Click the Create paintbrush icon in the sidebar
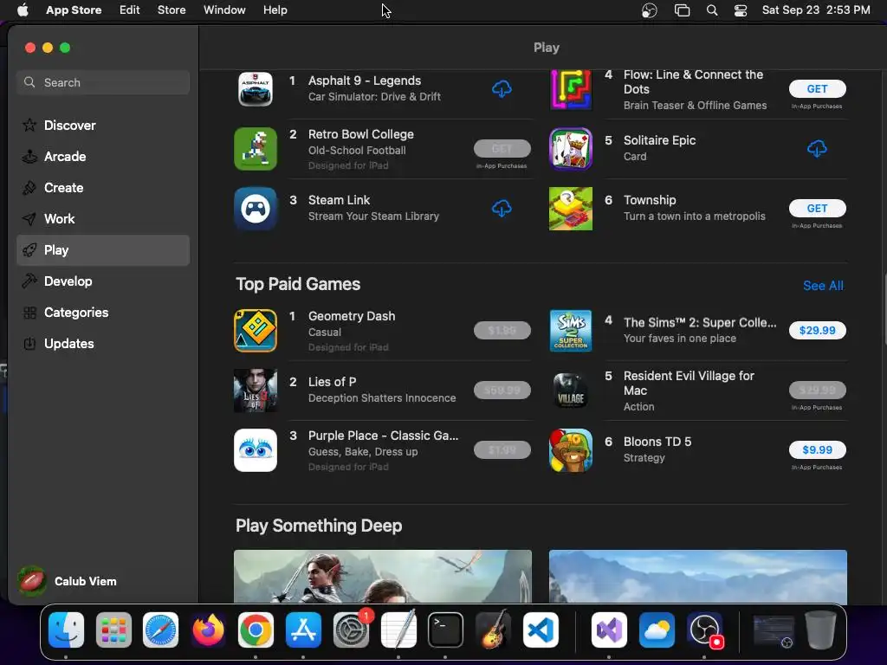Screen dimensions: 887x665 click(29, 188)
